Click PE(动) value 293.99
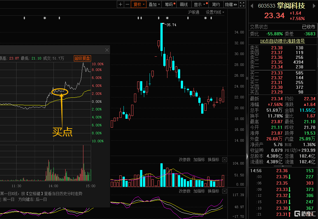This screenshot has width=318, height=219. point(308,150)
